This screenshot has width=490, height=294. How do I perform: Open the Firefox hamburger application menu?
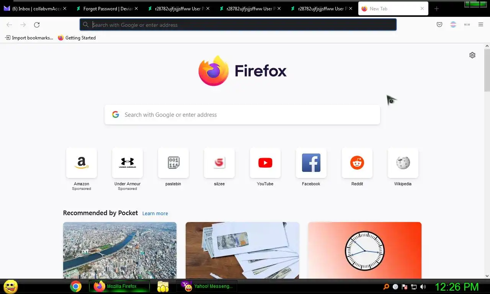point(481,25)
